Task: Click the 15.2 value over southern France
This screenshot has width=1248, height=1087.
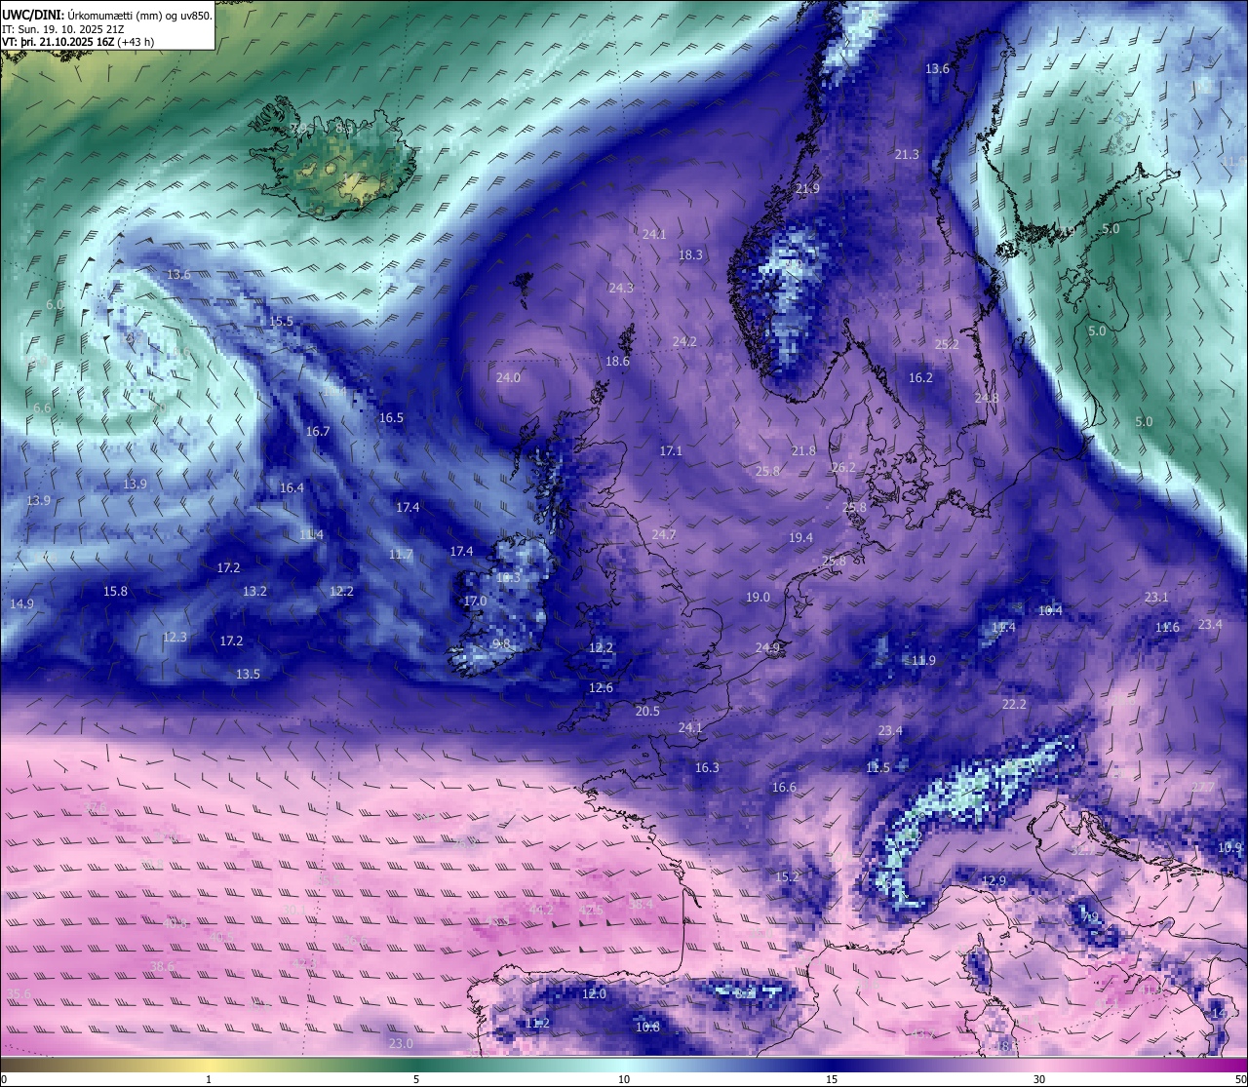Action: point(787,876)
